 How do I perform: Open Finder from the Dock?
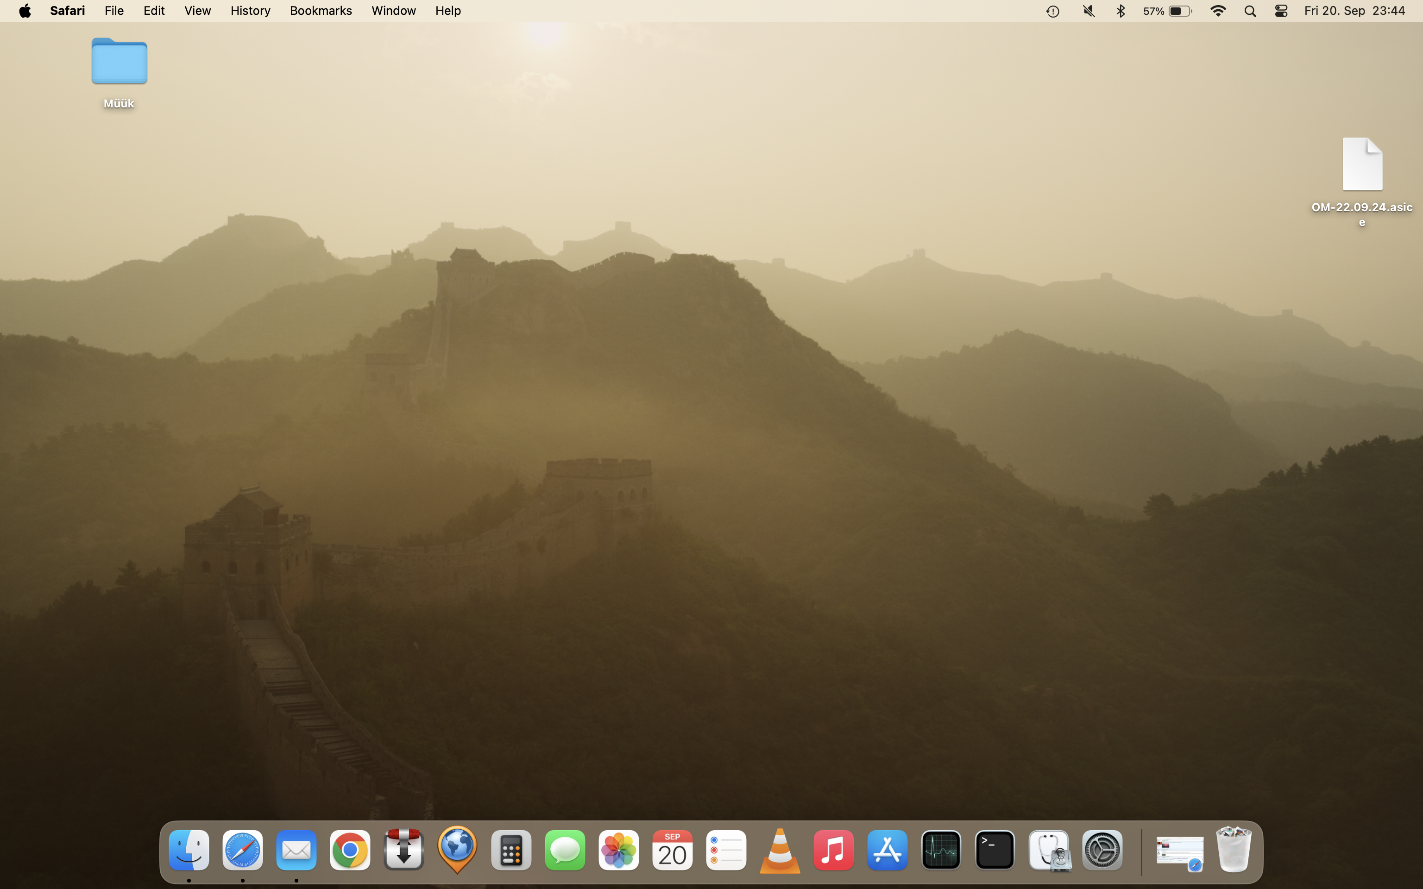pyautogui.click(x=189, y=850)
